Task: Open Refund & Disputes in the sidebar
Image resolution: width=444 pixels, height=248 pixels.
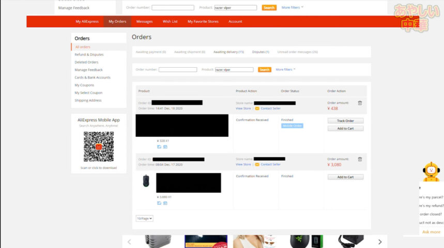Action: (x=89, y=54)
